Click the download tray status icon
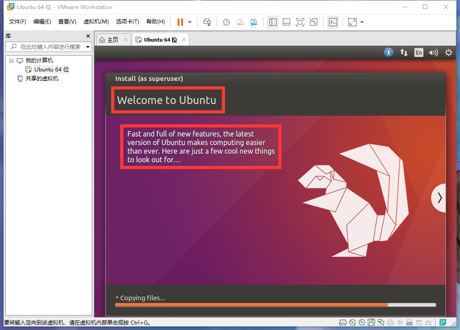Viewport: 460px width, 330px height. [x=428, y=323]
